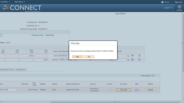Delete the HOLPD row with minus icon
184x103 pixels.
tap(139, 56)
